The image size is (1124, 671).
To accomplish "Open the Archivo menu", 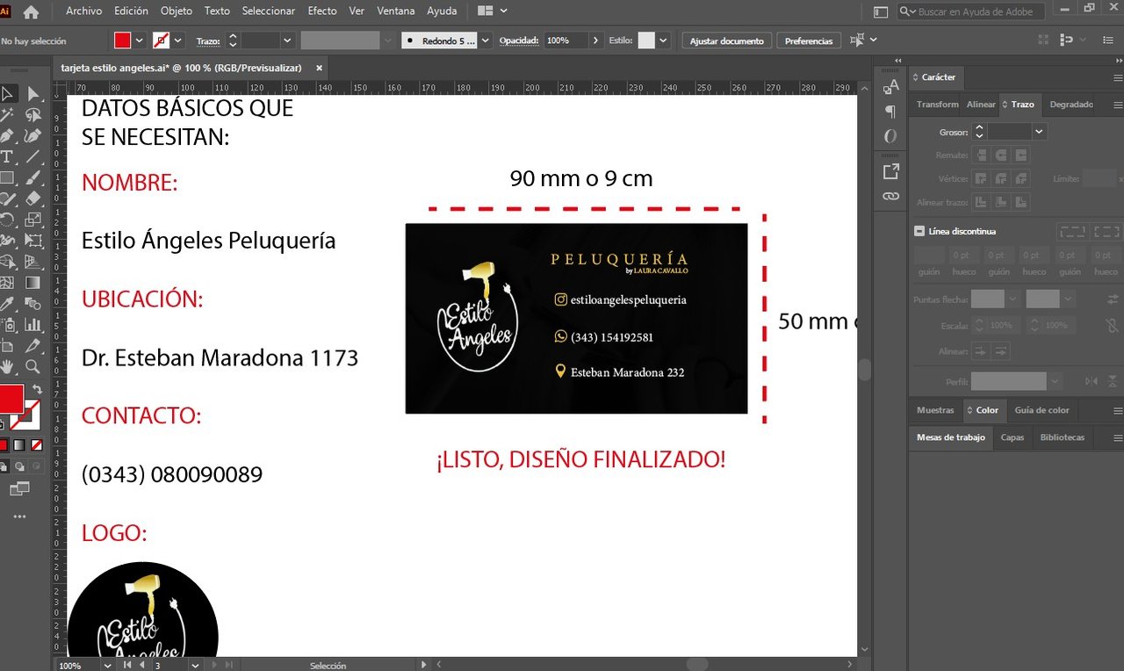I will coord(83,11).
